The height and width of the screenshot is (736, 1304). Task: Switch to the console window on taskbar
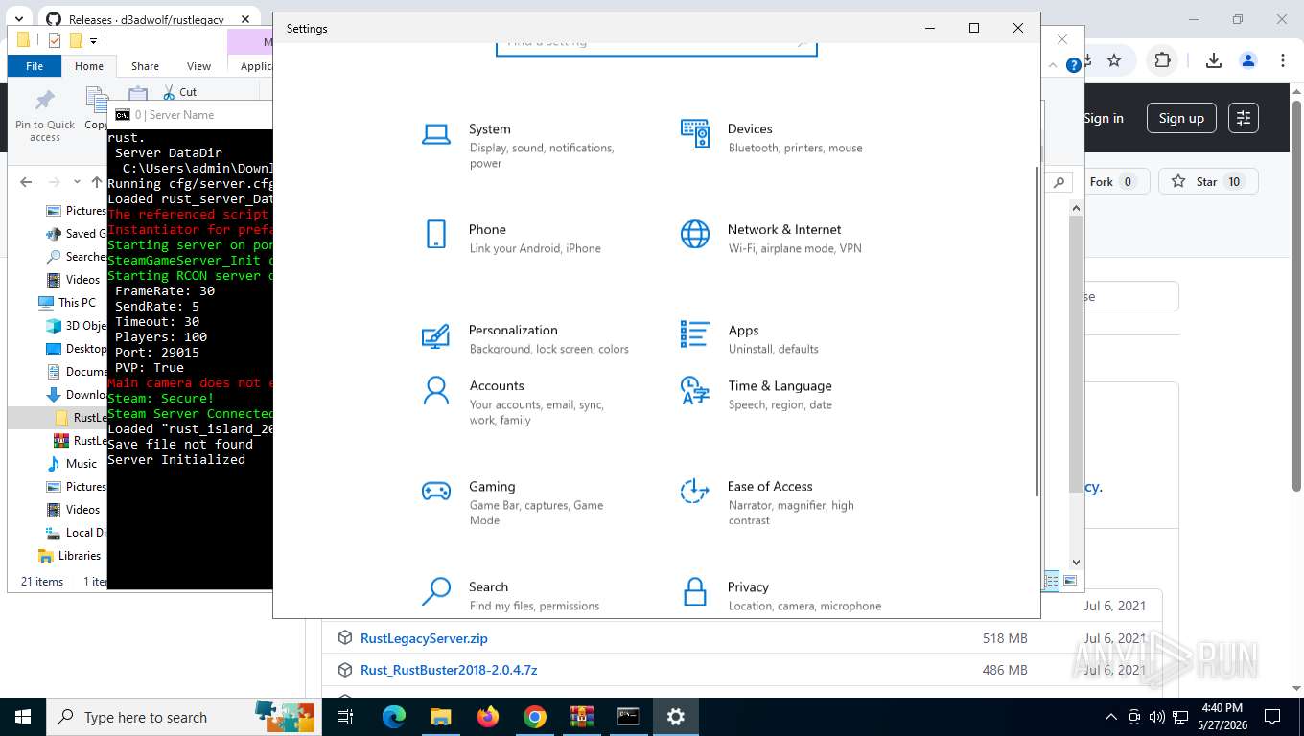(x=628, y=717)
